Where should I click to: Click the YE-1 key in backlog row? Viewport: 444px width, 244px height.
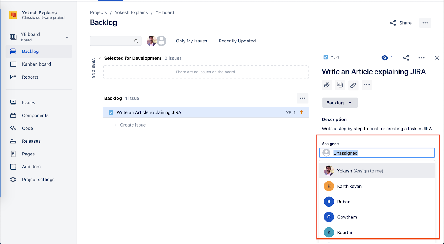tap(291, 112)
